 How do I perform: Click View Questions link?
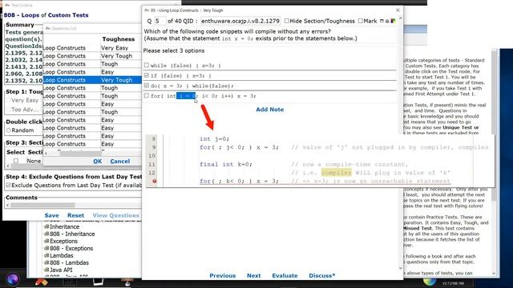point(115,215)
